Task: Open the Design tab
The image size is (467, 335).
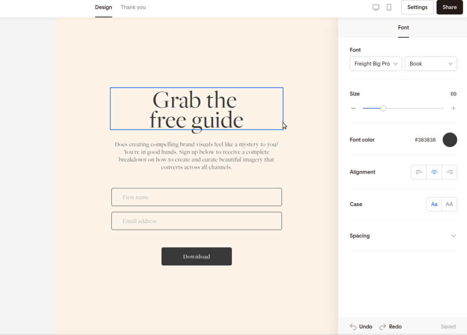Action: [x=104, y=7]
